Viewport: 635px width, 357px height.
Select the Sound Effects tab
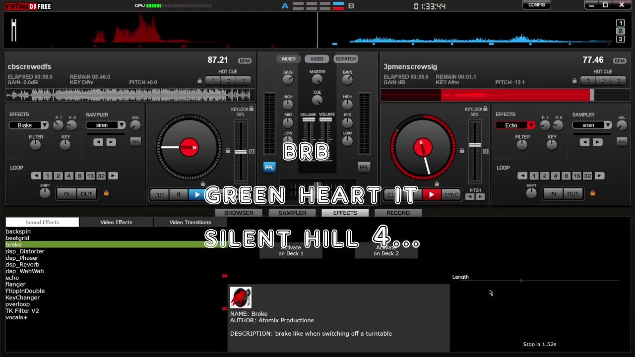42,222
